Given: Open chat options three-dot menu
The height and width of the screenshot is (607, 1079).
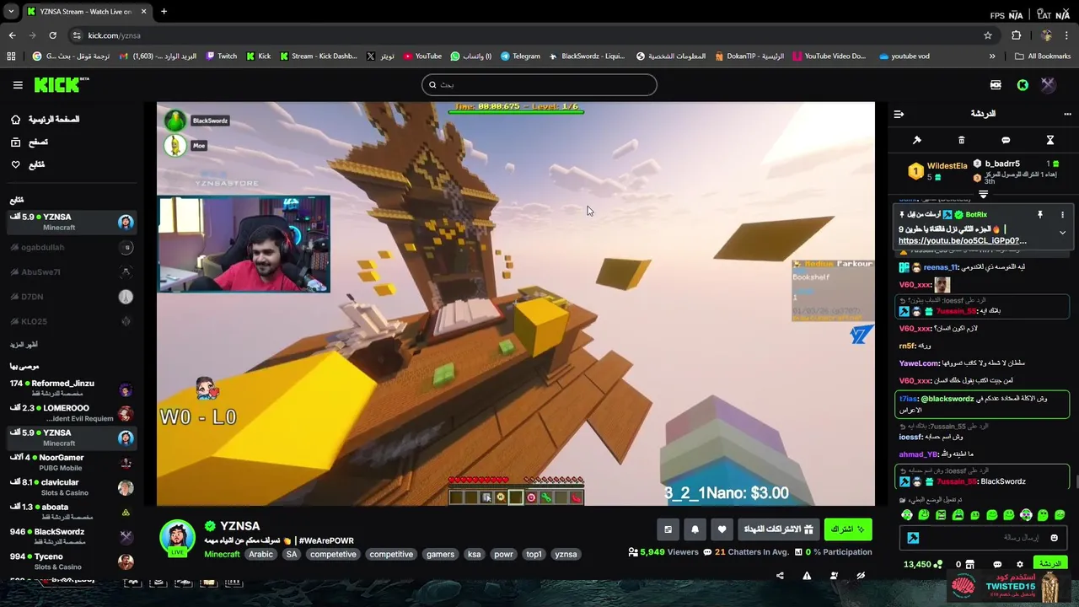Looking at the screenshot, I should tap(1067, 113).
